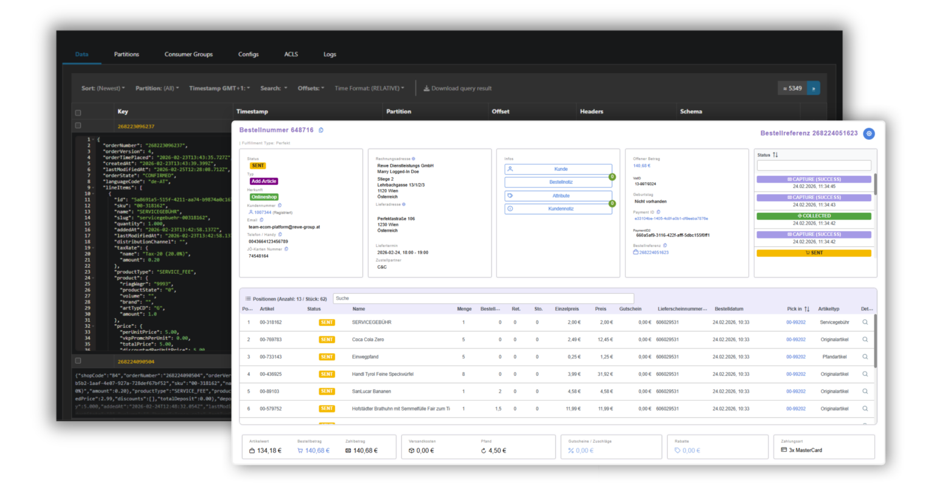Click the Pick in column sort icon

click(807, 309)
